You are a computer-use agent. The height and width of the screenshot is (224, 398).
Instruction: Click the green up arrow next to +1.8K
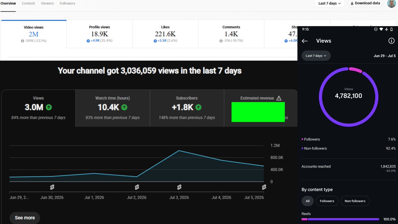198,107
